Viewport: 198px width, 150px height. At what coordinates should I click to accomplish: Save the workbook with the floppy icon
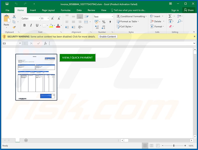pyautogui.click(x=7, y=4)
